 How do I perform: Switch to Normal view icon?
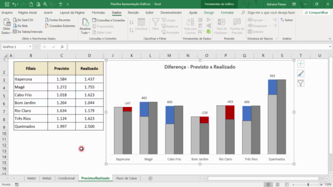point(268,184)
